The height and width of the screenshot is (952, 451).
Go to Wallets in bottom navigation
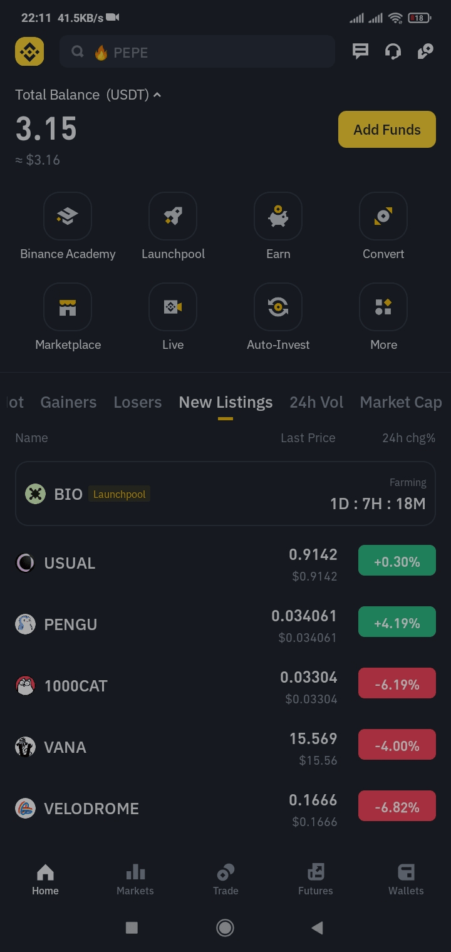[x=406, y=879]
